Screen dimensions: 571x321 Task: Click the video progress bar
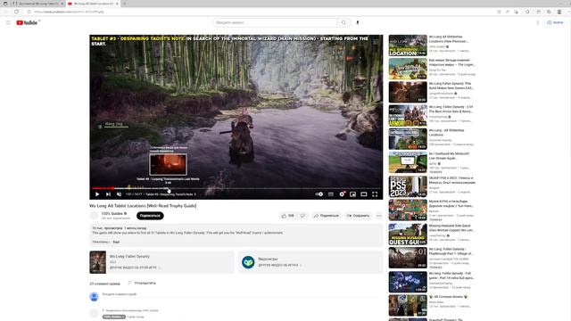[x=236, y=188]
